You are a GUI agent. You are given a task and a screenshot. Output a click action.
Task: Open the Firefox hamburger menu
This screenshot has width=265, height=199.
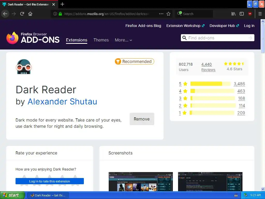click(x=260, y=14)
